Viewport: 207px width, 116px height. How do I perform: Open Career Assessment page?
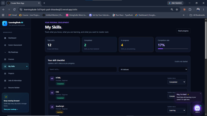[15, 45]
